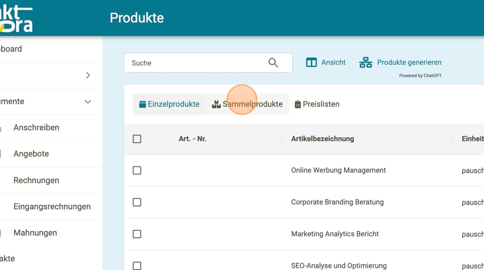The height and width of the screenshot is (270, 484).
Task: Click the logo in the header
Action: tap(16, 19)
